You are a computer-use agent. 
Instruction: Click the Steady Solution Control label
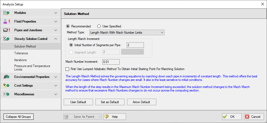click(x=31, y=39)
